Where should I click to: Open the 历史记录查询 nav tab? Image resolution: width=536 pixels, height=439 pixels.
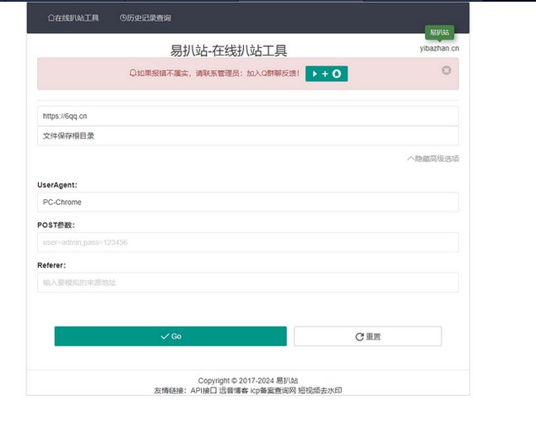click(x=145, y=18)
